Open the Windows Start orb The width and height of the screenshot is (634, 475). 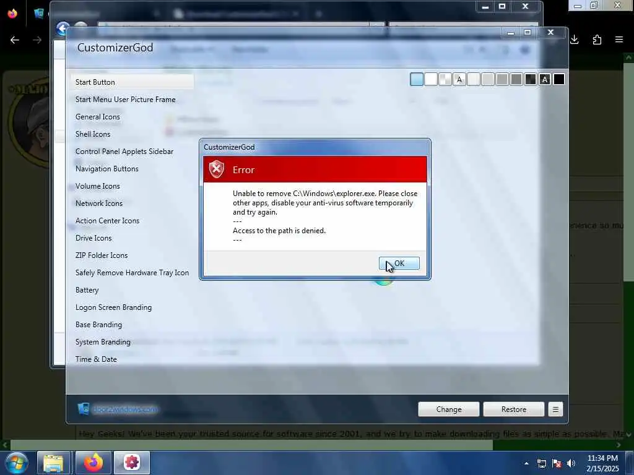[x=17, y=463]
